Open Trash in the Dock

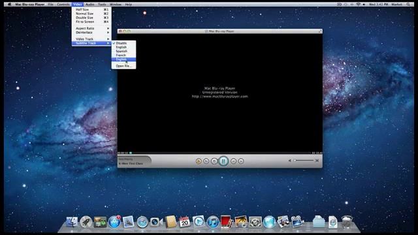pos(347,222)
